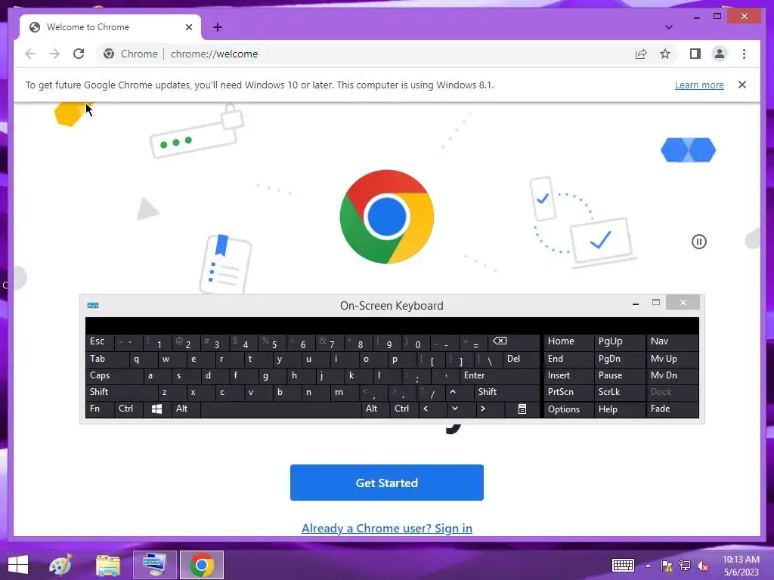Toggle the Caps key on keyboard

[x=114, y=376]
